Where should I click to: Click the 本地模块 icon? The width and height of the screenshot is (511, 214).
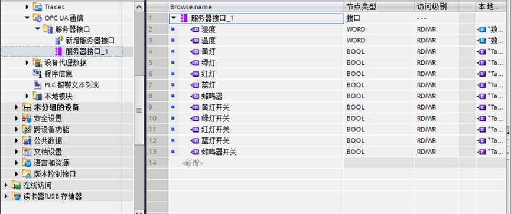tap(37, 96)
